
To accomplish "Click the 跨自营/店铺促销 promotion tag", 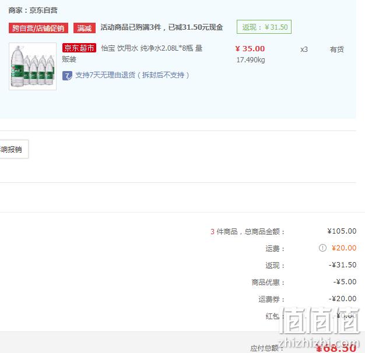I will click(x=38, y=28).
